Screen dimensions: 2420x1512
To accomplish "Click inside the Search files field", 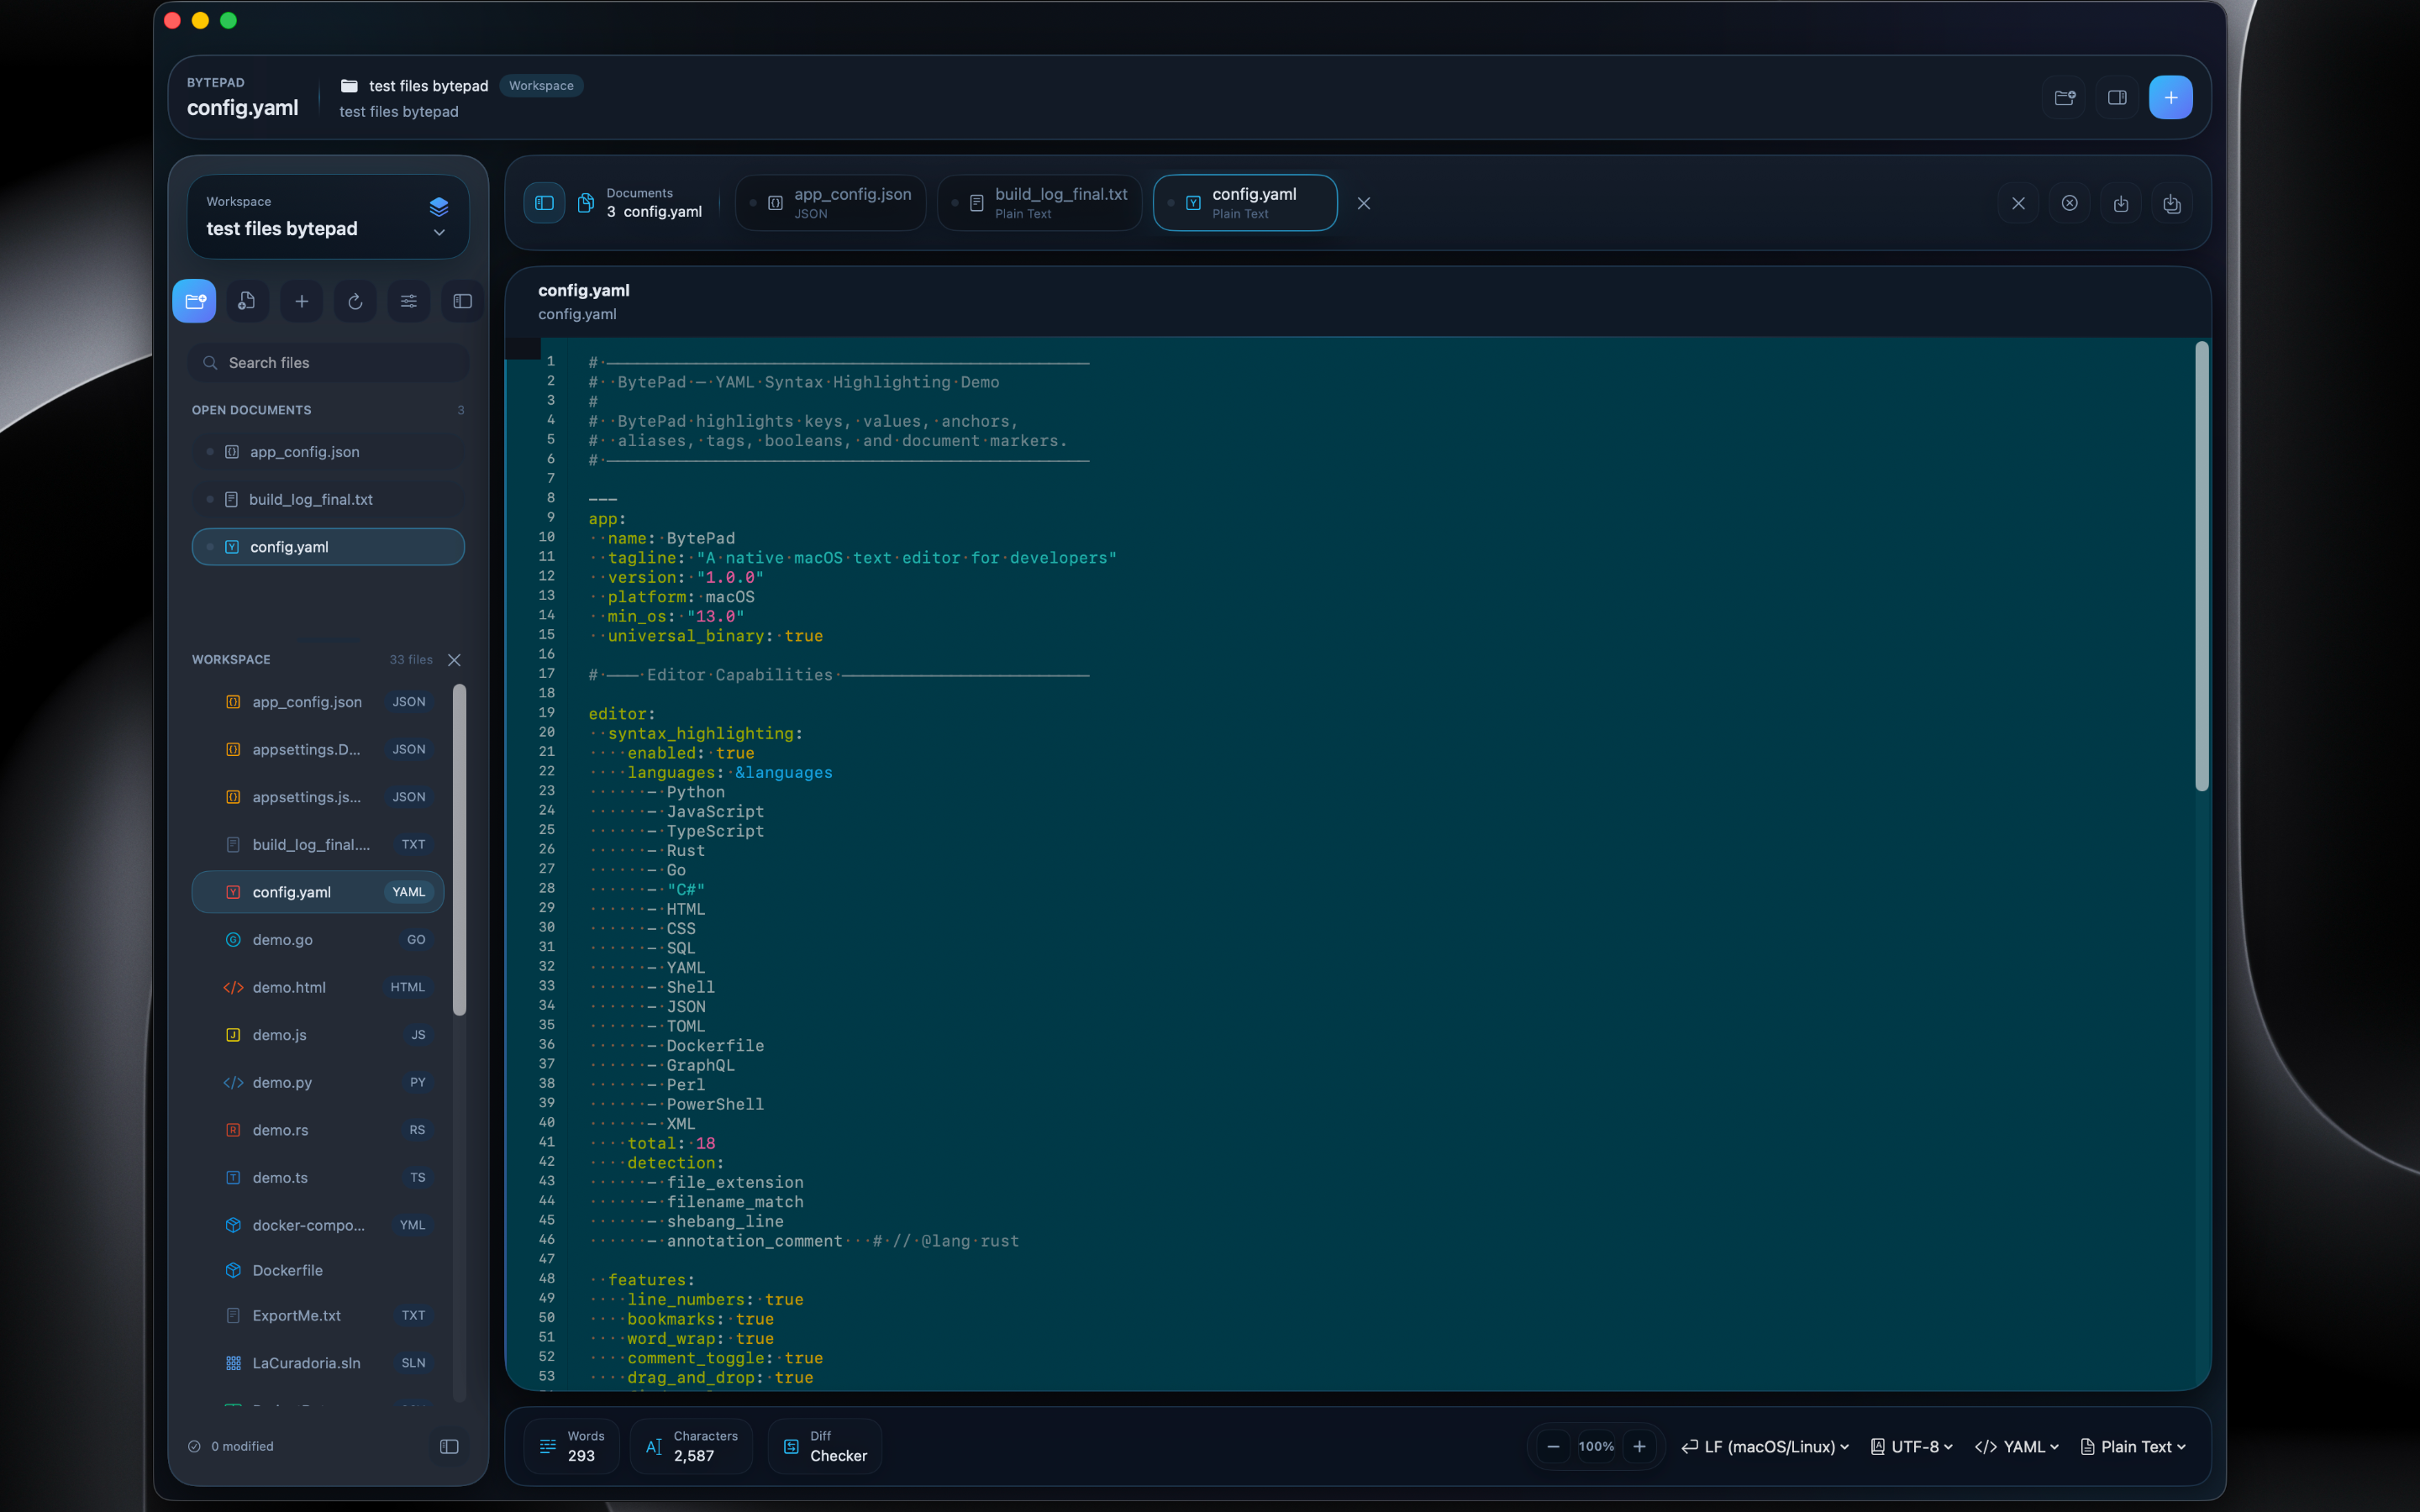I will [x=327, y=362].
